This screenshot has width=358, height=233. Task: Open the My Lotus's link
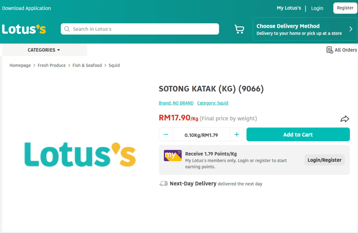(289, 8)
